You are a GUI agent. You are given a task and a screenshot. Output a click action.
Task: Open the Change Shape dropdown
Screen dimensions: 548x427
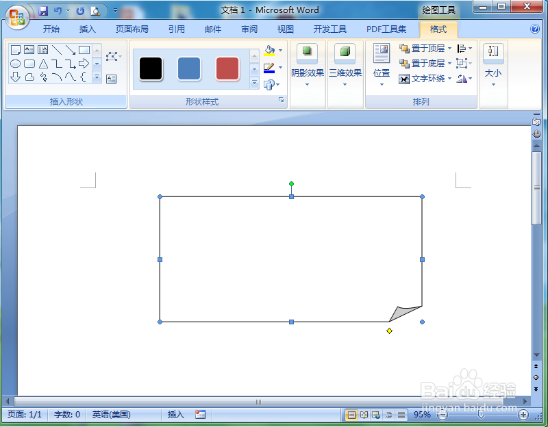point(271,84)
